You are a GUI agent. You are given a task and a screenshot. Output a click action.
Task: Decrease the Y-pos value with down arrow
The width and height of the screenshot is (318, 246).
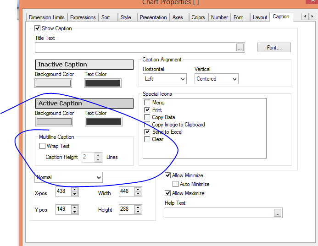click(75, 212)
